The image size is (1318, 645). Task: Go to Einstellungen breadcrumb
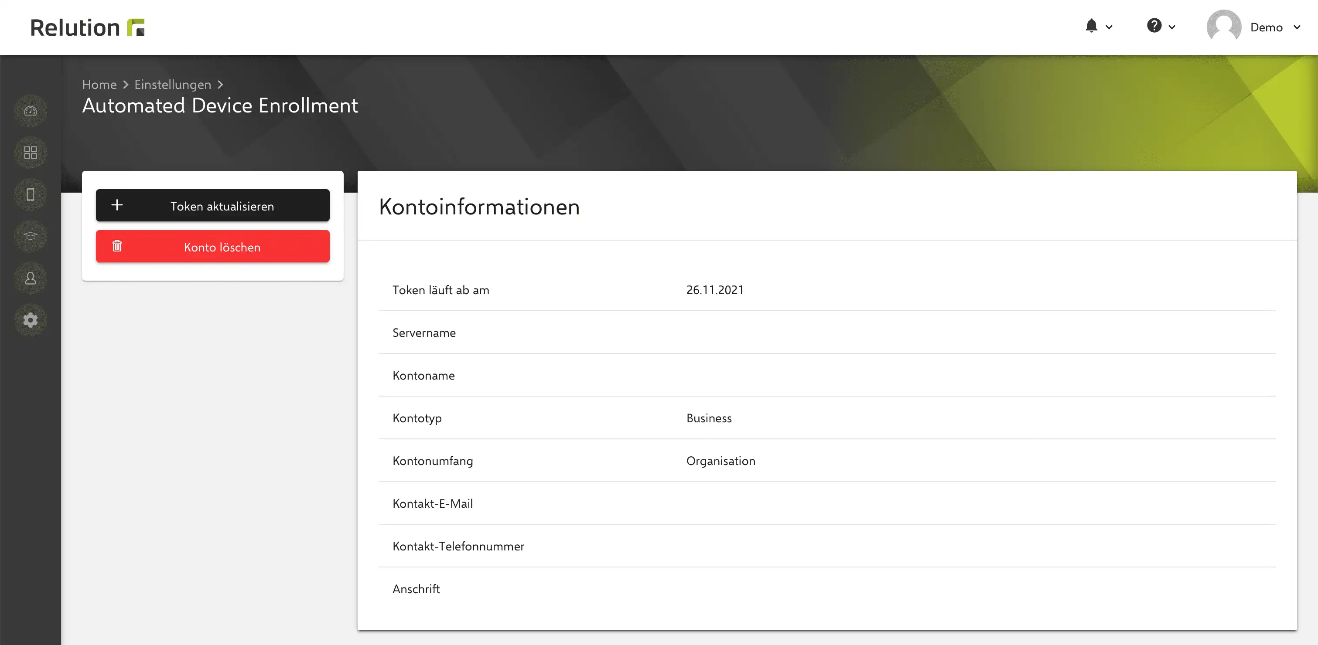(173, 85)
